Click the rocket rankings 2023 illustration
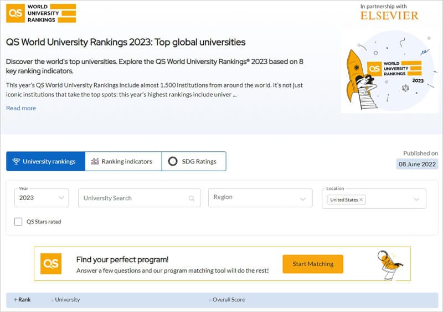Image resolution: width=443 pixels, height=312 pixels. click(389, 72)
